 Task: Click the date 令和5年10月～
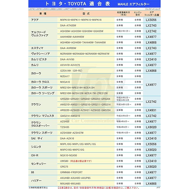tap(123, 133)
